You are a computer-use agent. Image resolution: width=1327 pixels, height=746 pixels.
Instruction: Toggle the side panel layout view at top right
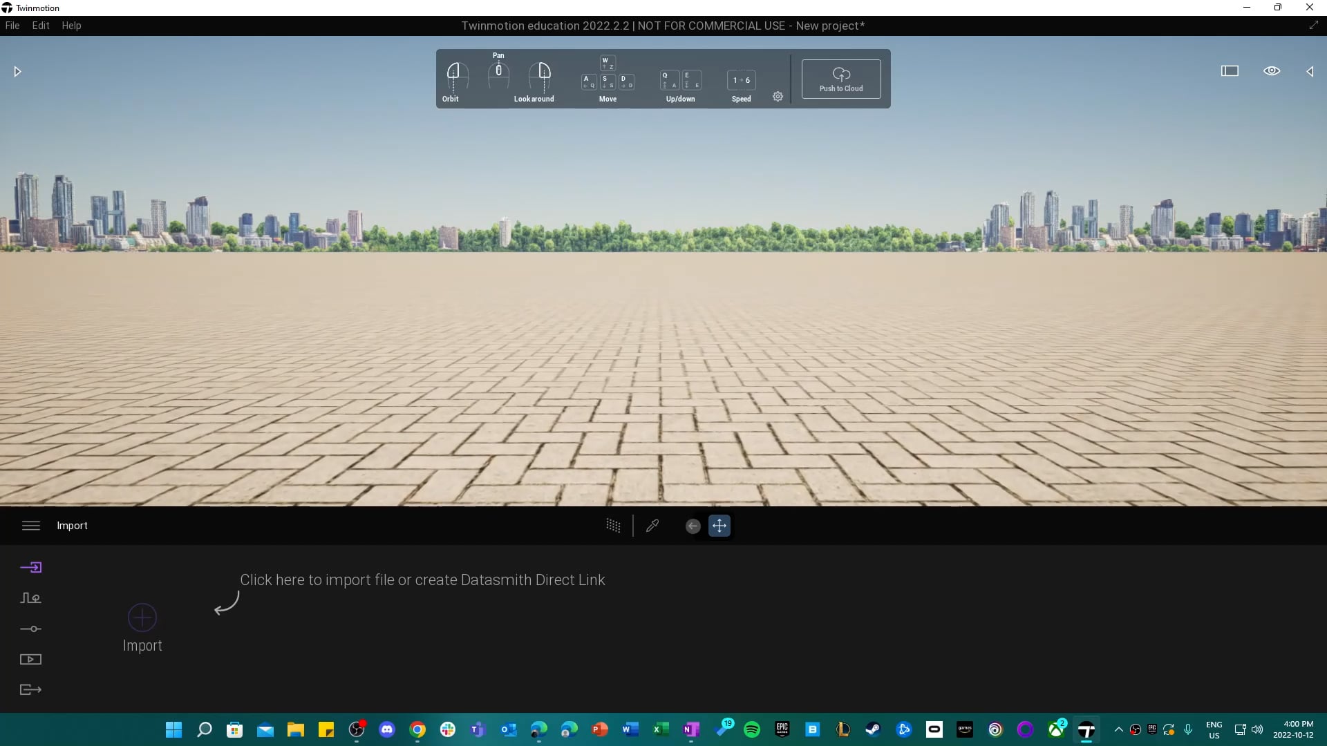point(1231,71)
